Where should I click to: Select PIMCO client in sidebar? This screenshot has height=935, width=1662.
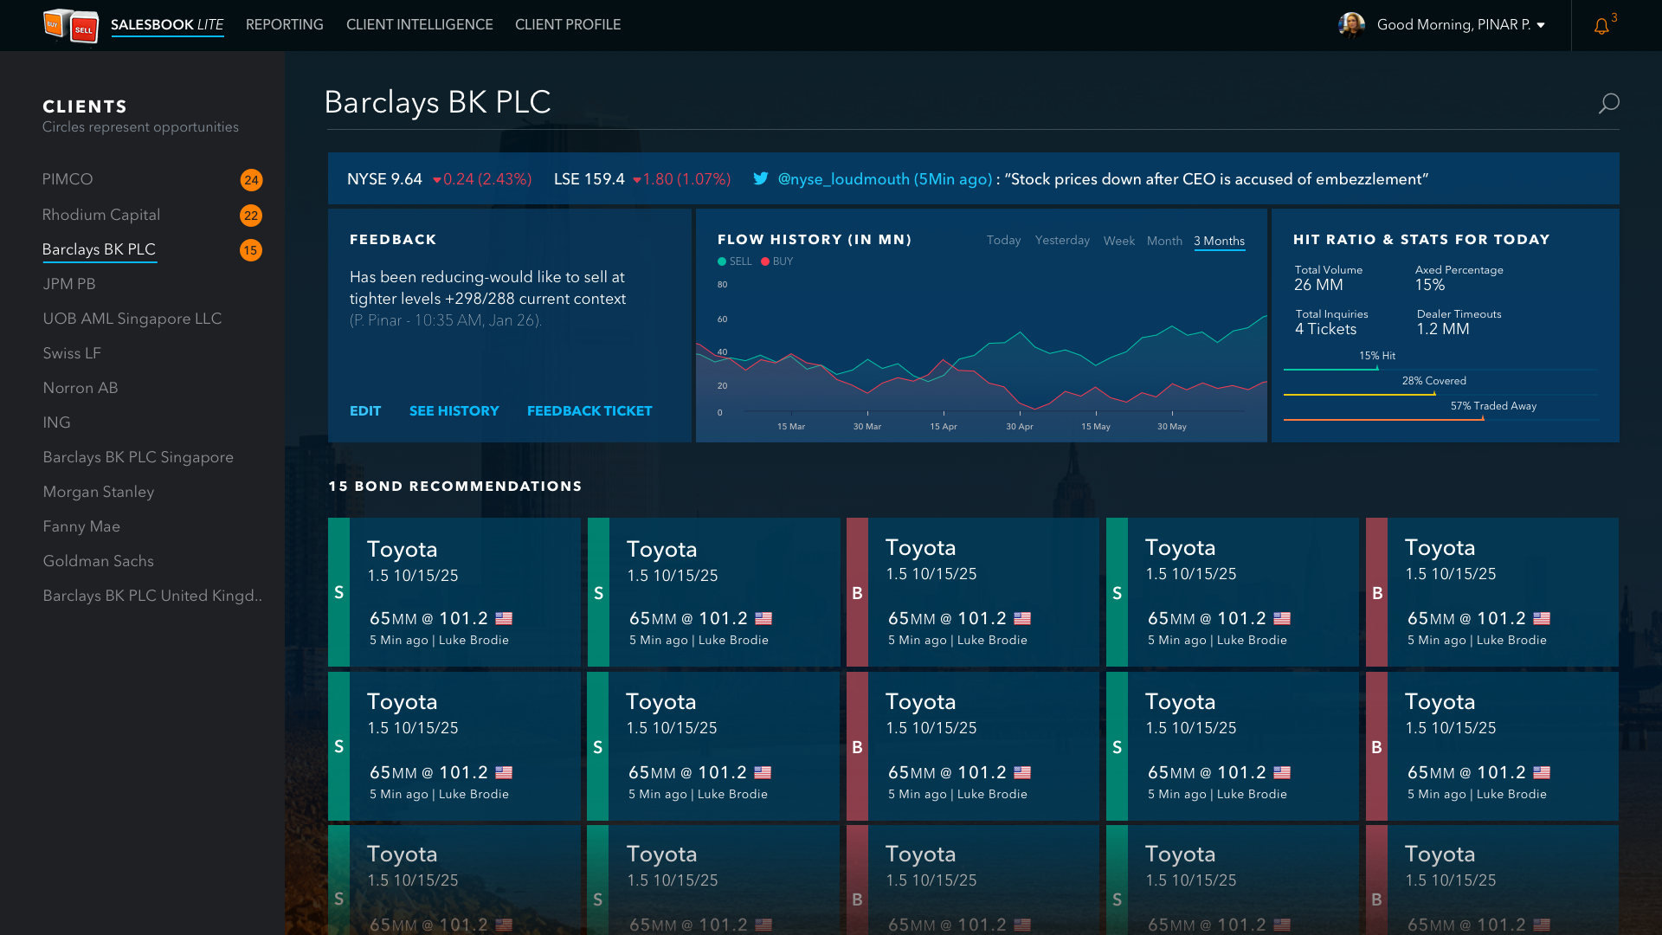pos(68,179)
